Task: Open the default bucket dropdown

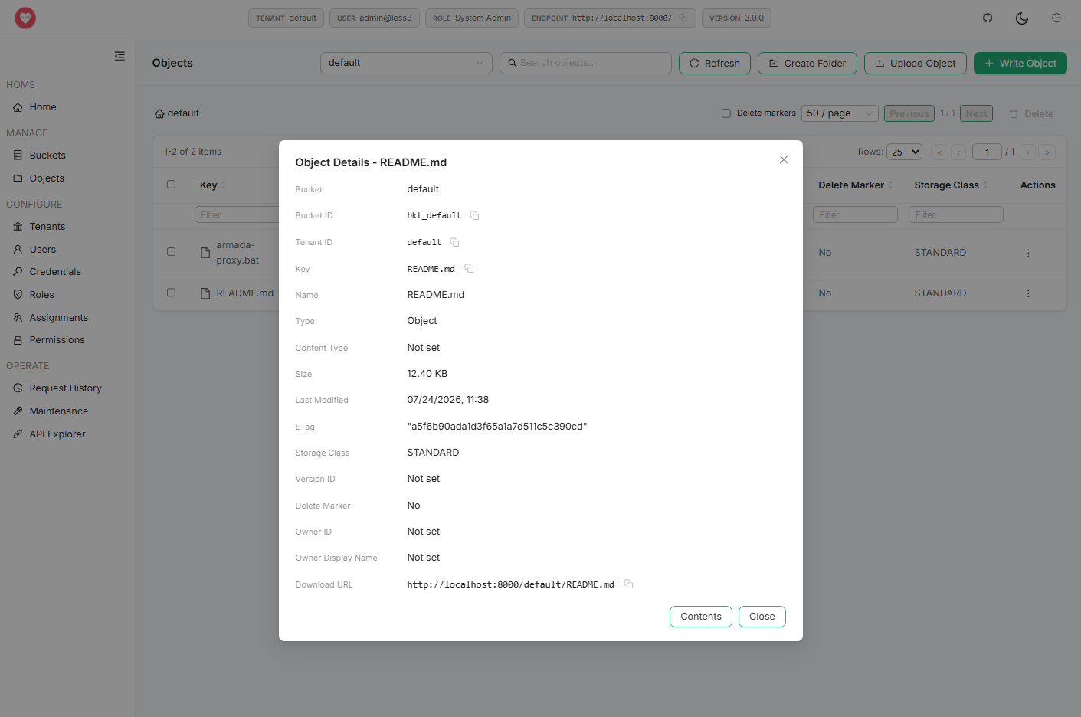Action: coord(406,63)
